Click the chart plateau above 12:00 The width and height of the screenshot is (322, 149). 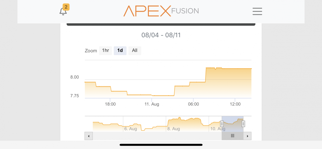point(235,68)
